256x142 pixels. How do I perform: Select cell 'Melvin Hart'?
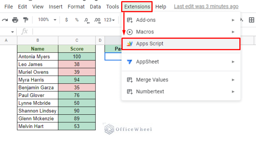38,126
